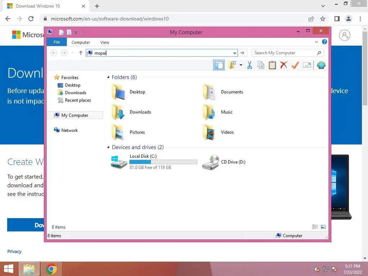The width and height of the screenshot is (368, 276).
Task: Click the Cut scissors icon in toolbar
Action: coord(249,65)
